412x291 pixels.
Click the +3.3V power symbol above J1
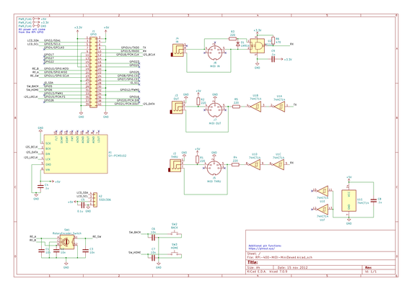click(78, 31)
